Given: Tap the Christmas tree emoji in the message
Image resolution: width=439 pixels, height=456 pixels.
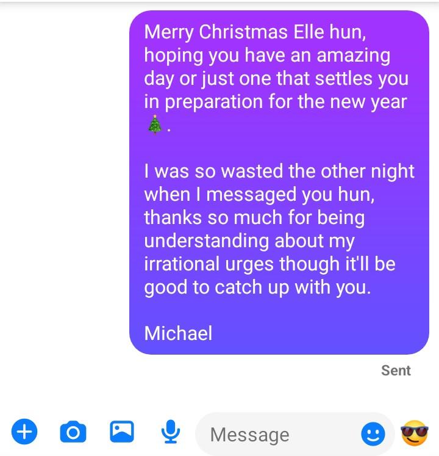Looking at the screenshot, I should click(x=155, y=125).
